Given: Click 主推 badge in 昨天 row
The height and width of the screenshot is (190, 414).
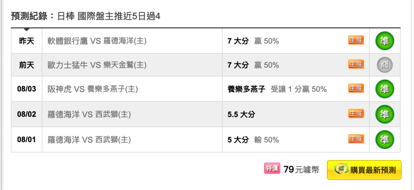Looking at the screenshot, I should [356, 40].
